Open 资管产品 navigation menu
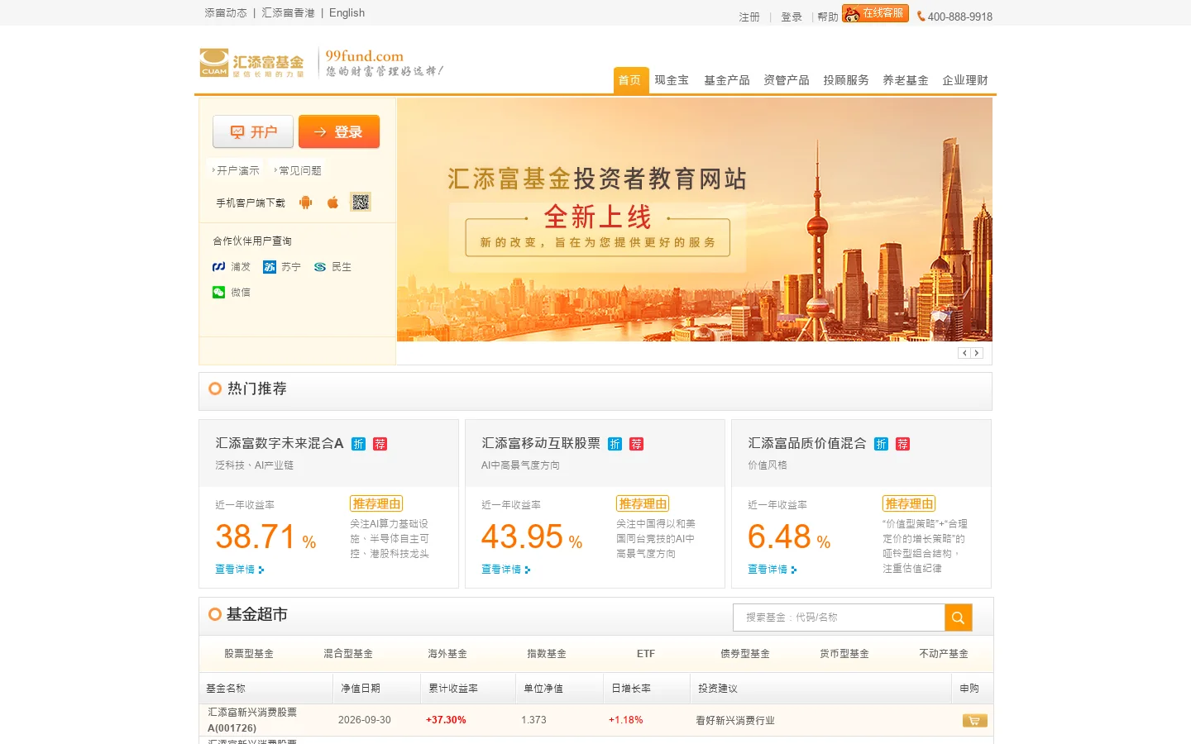Screen dimensions: 1191x744 tap(787, 80)
